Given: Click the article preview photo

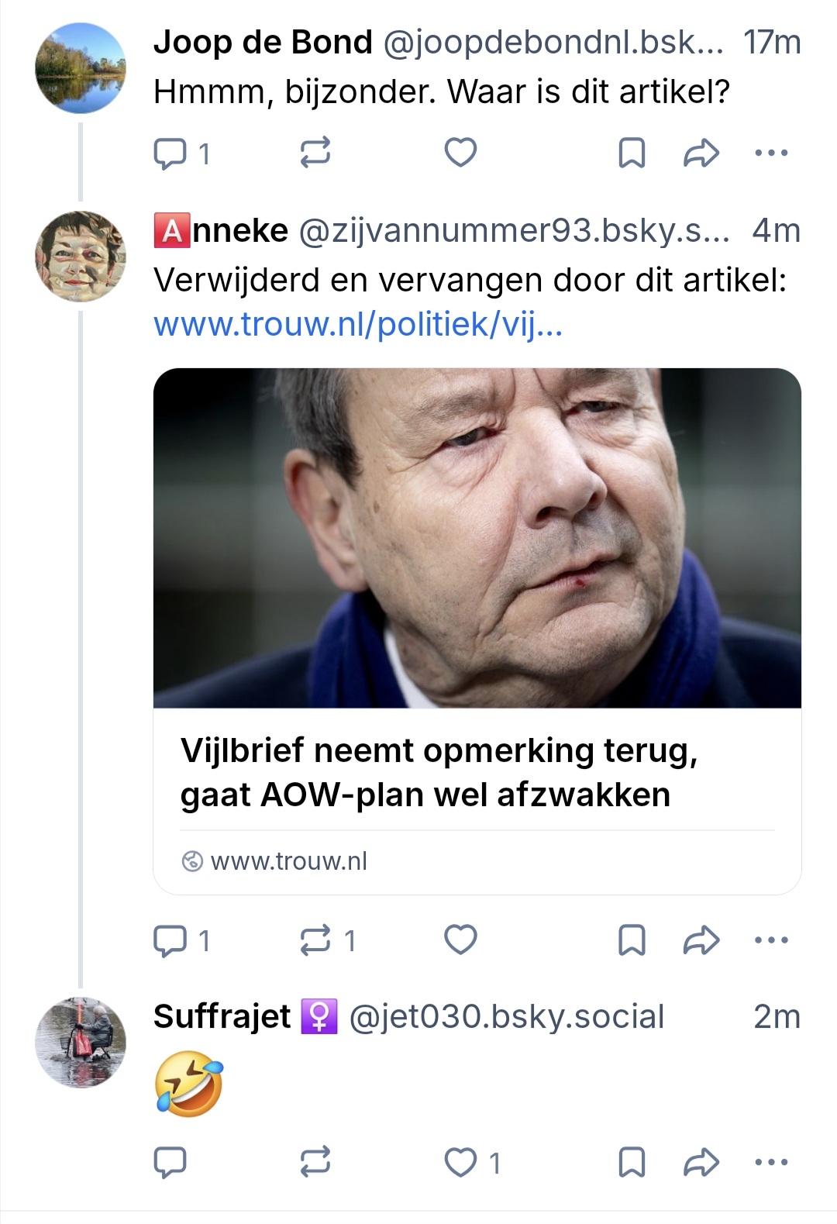Looking at the screenshot, I should point(477,538).
